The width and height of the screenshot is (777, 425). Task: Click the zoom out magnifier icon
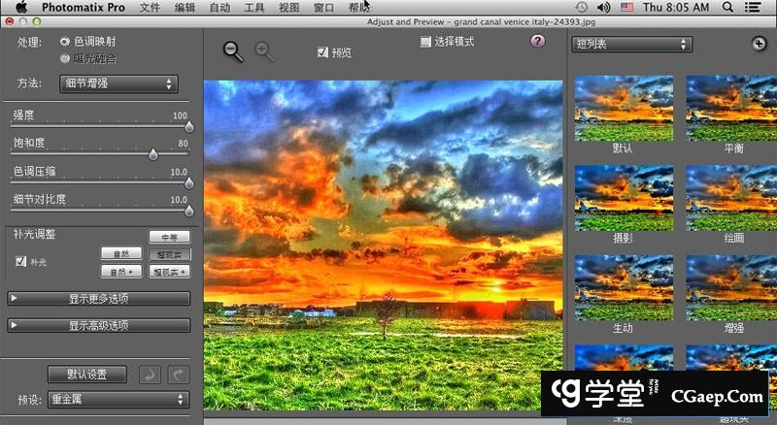click(233, 51)
